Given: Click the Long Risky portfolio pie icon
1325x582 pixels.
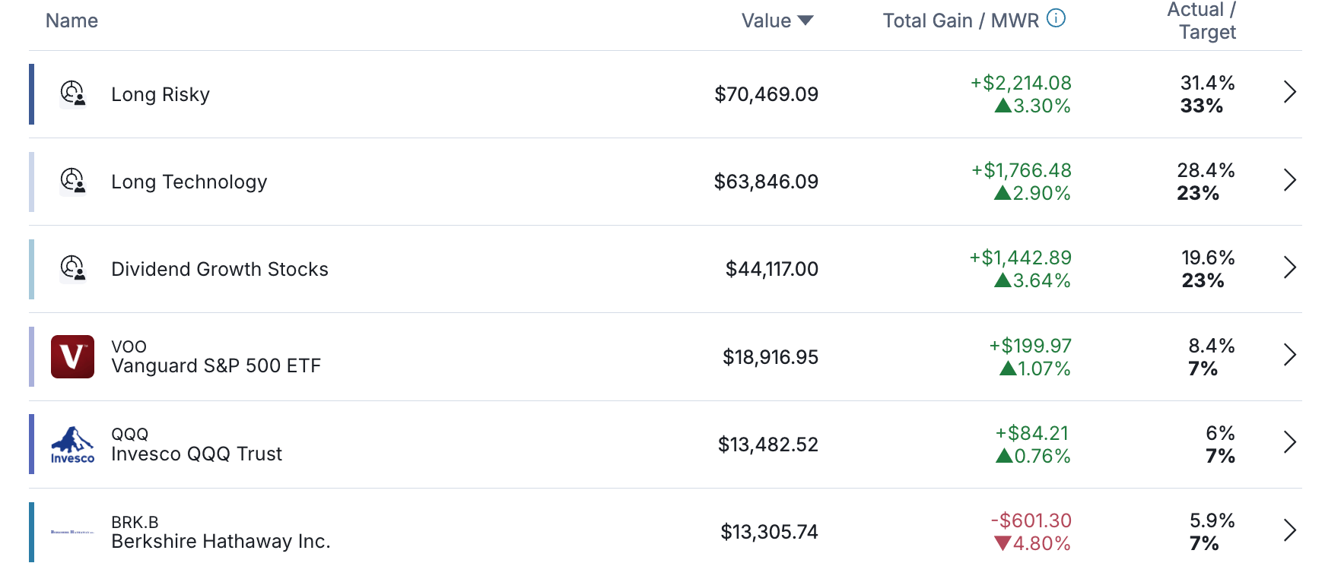Looking at the screenshot, I should [x=72, y=94].
